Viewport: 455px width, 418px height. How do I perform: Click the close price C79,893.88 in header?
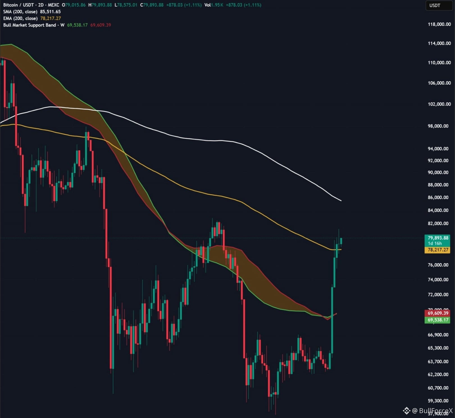coord(152,5)
